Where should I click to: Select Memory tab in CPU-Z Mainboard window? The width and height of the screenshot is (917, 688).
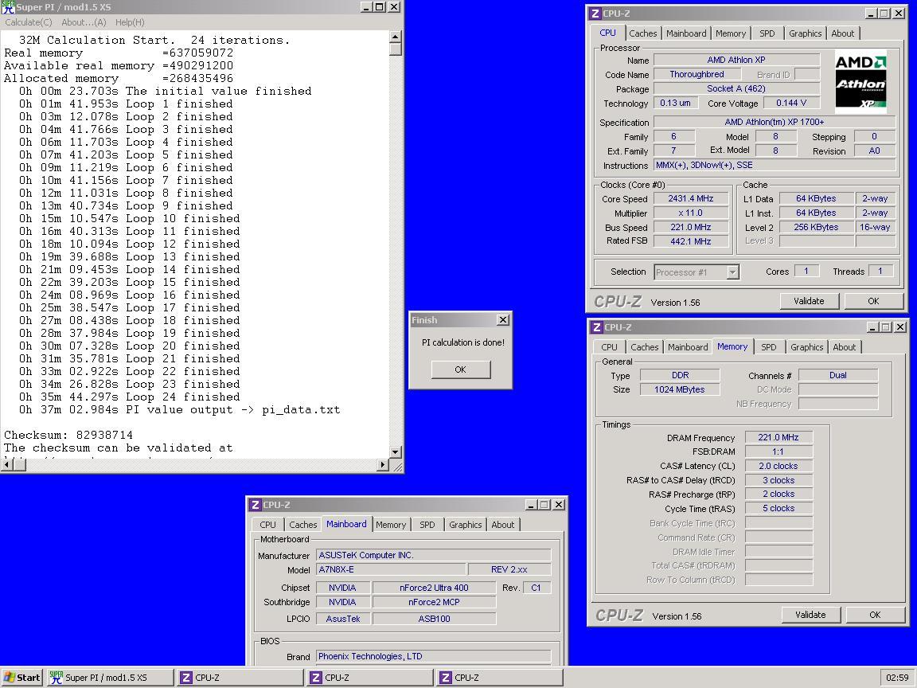click(x=391, y=525)
